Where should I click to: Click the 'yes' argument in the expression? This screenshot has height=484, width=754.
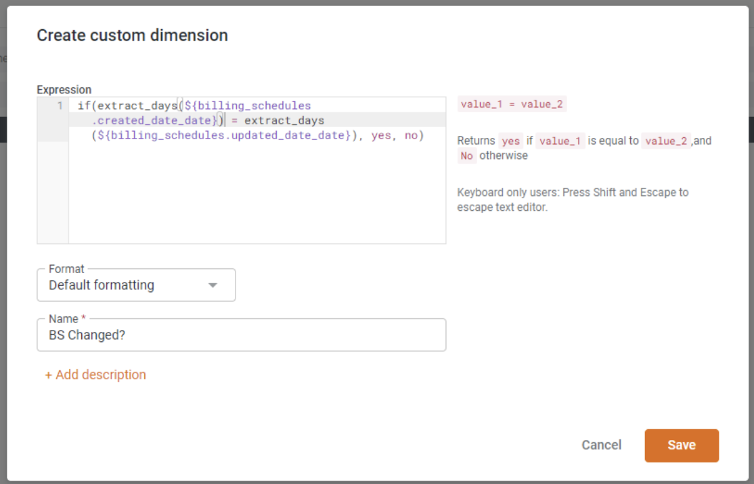coord(381,135)
